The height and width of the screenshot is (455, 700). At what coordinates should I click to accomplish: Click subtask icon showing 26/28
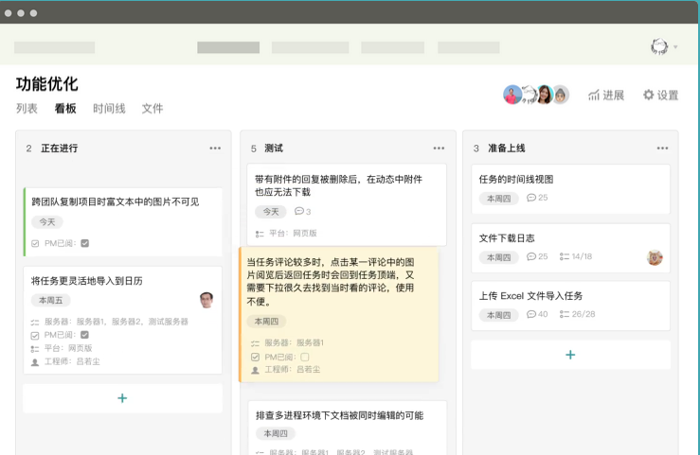coord(565,314)
